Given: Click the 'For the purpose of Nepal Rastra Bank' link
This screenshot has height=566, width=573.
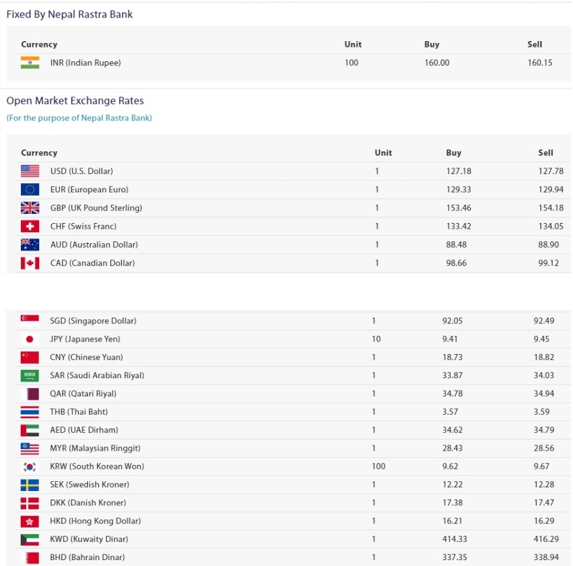Looking at the screenshot, I should click(x=79, y=118).
